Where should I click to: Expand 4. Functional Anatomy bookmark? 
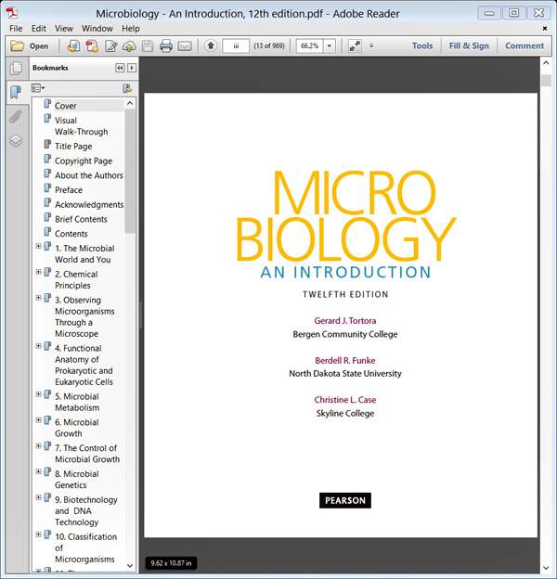coord(38,345)
